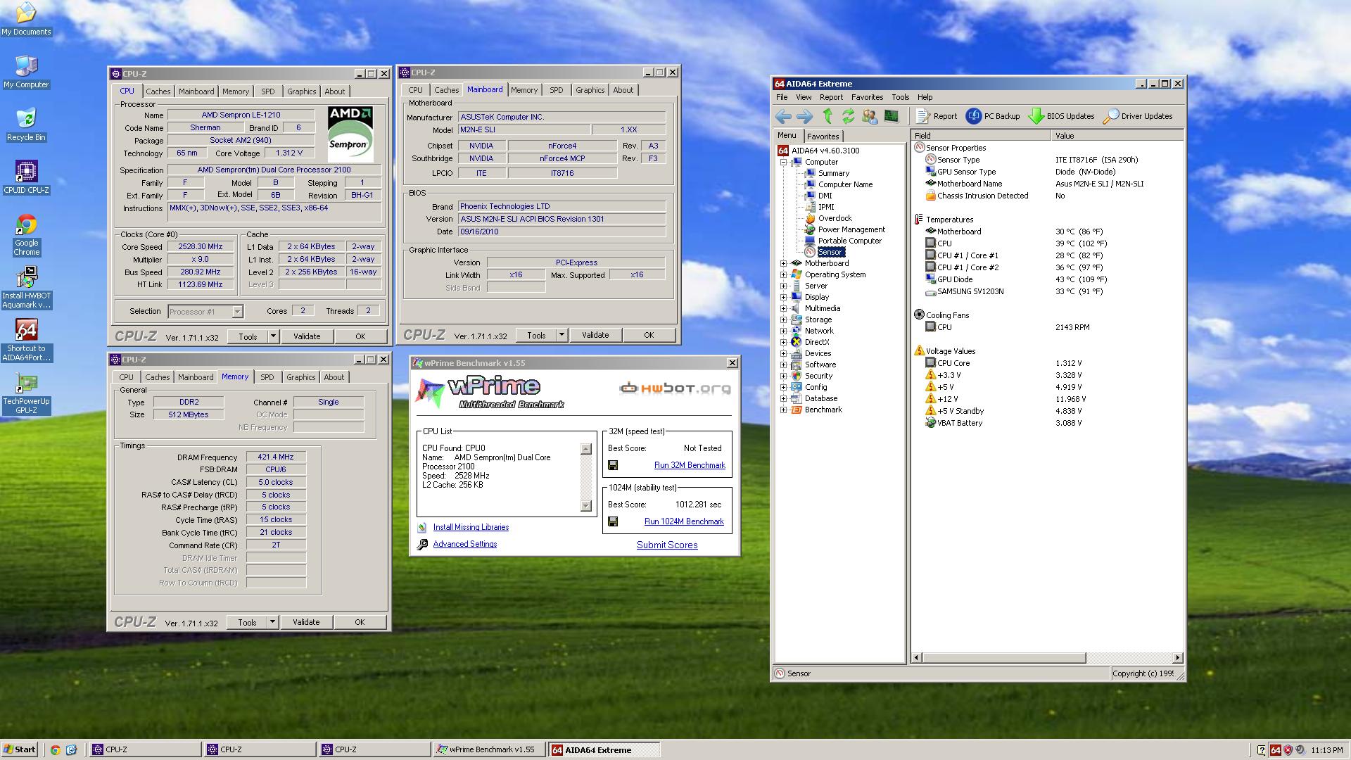
Task: Click Chrome quick launch icon in taskbar
Action: click(55, 750)
